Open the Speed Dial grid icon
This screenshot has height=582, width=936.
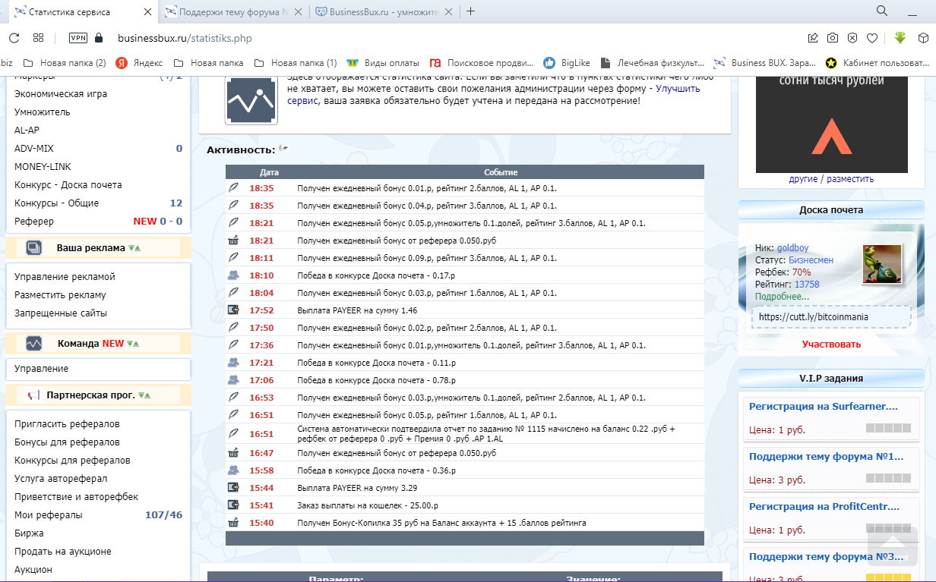tap(38, 38)
